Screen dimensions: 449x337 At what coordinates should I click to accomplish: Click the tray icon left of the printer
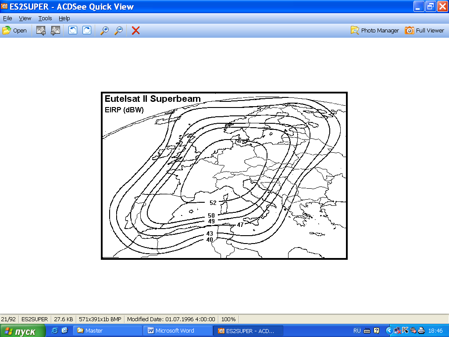[413, 331]
